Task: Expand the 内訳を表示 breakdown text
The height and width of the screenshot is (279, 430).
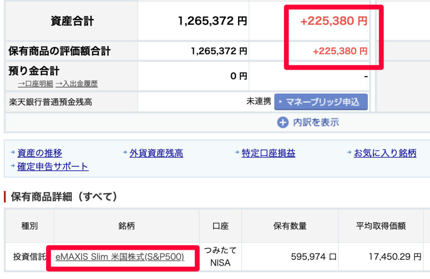Action: pos(316,123)
